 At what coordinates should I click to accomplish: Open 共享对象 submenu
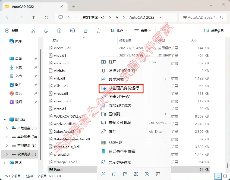[134, 79]
